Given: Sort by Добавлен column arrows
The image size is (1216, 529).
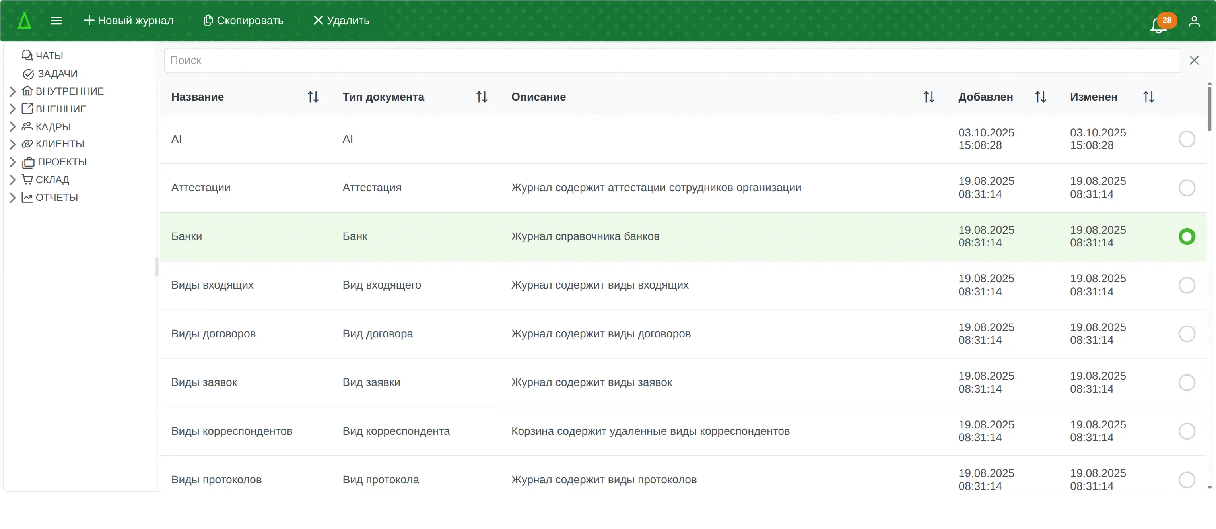Looking at the screenshot, I should 1040,97.
